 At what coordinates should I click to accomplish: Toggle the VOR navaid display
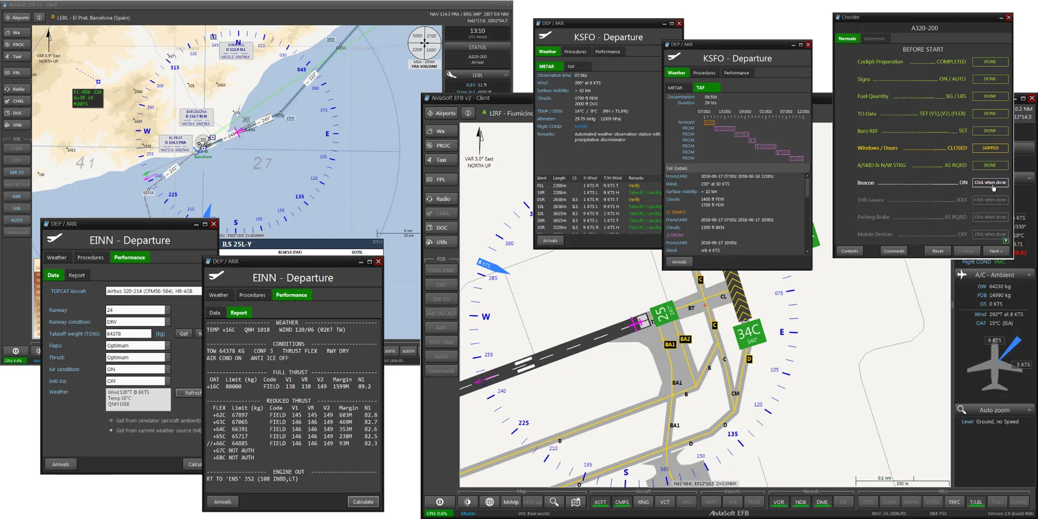tap(778, 502)
